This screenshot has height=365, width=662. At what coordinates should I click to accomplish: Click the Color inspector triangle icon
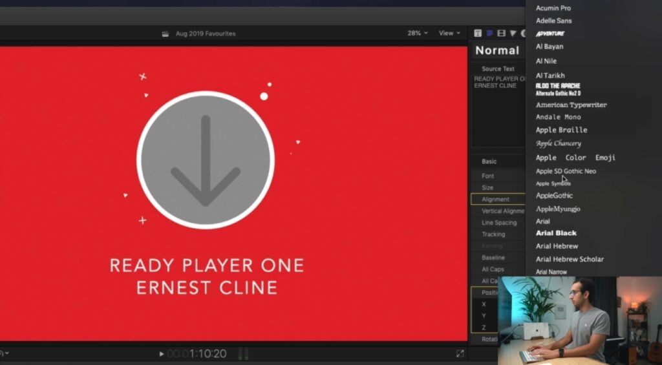click(x=513, y=33)
